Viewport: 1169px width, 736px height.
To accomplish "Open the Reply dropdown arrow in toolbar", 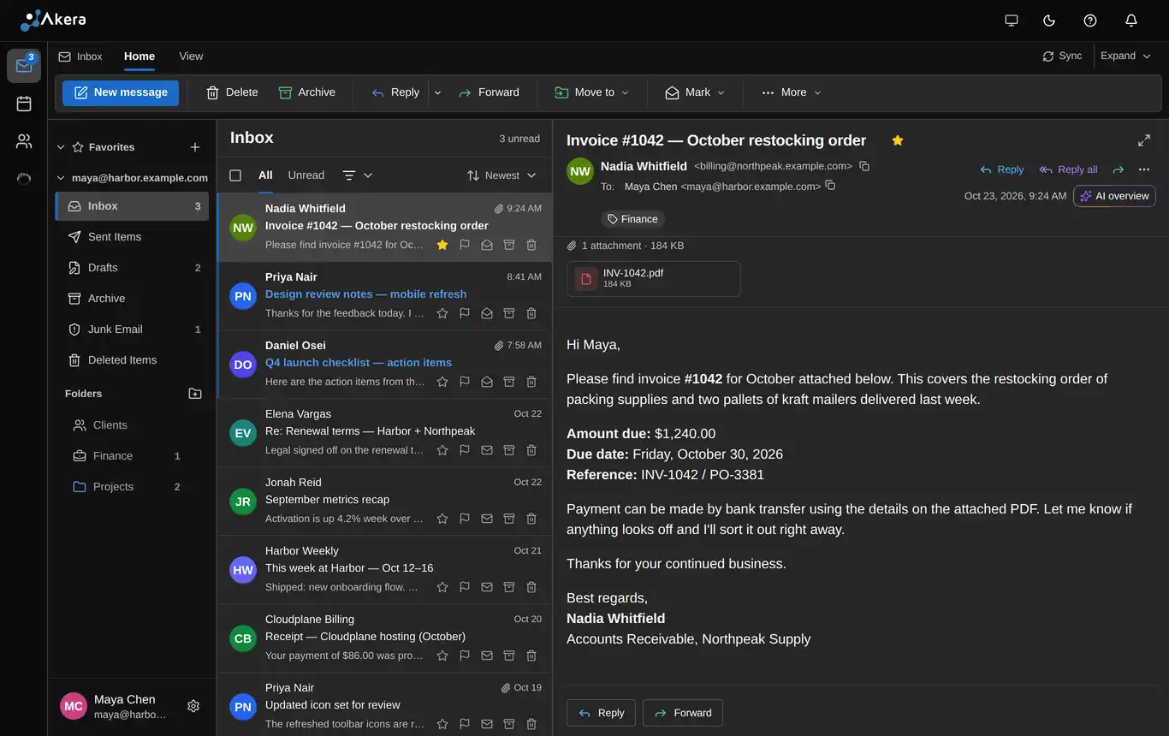I will point(437,92).
